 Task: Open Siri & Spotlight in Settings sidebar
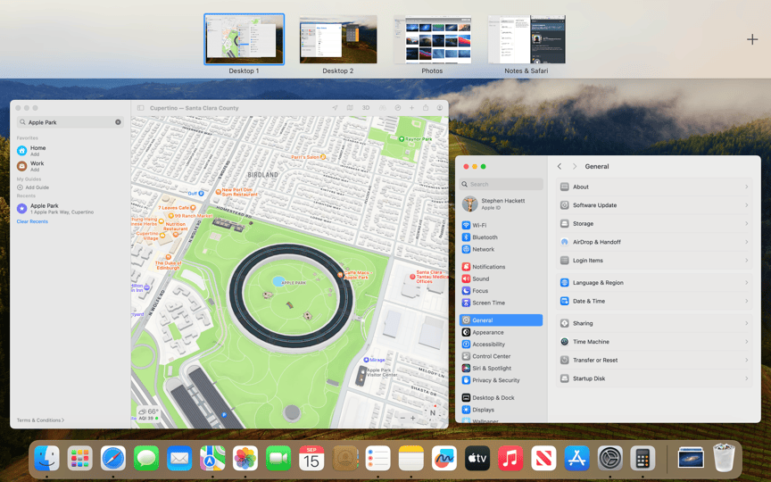(x=501, y=369)
